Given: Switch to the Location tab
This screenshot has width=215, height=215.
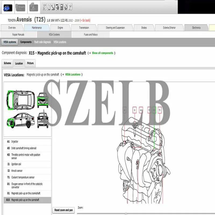Looking at the screenshot, I should click(19, 63).
